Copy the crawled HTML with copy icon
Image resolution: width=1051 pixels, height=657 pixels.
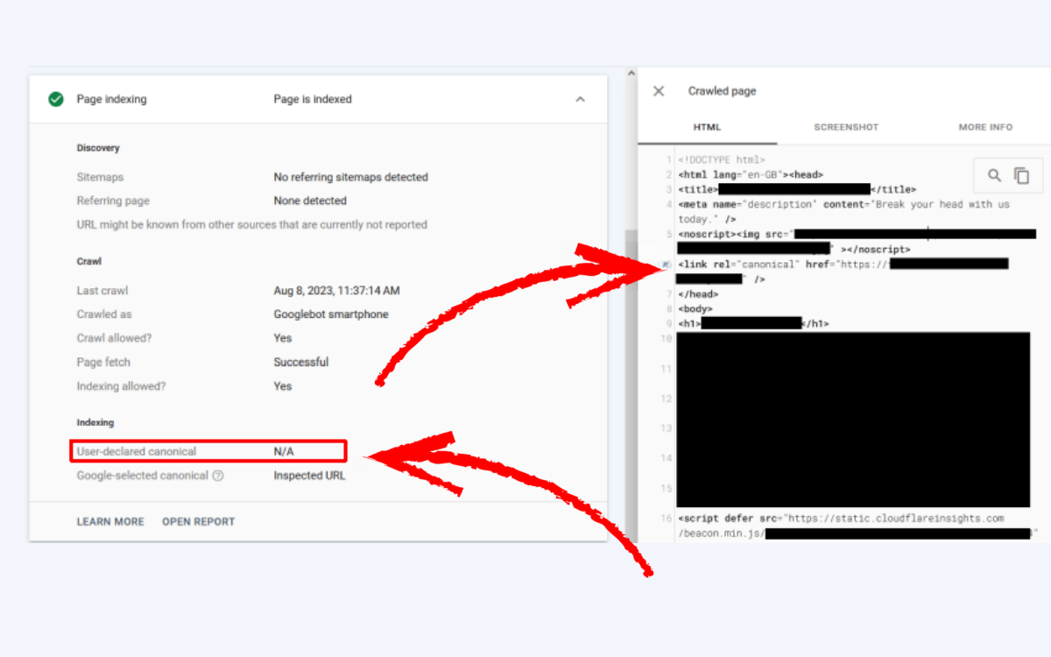(x=1021, y=175)
